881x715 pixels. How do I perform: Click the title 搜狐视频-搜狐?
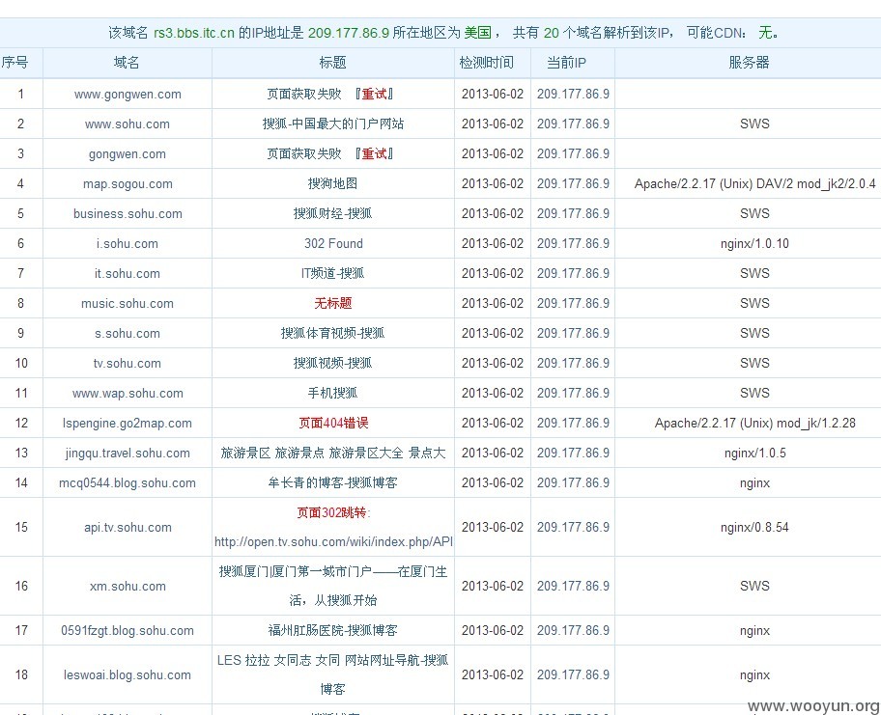332,363
